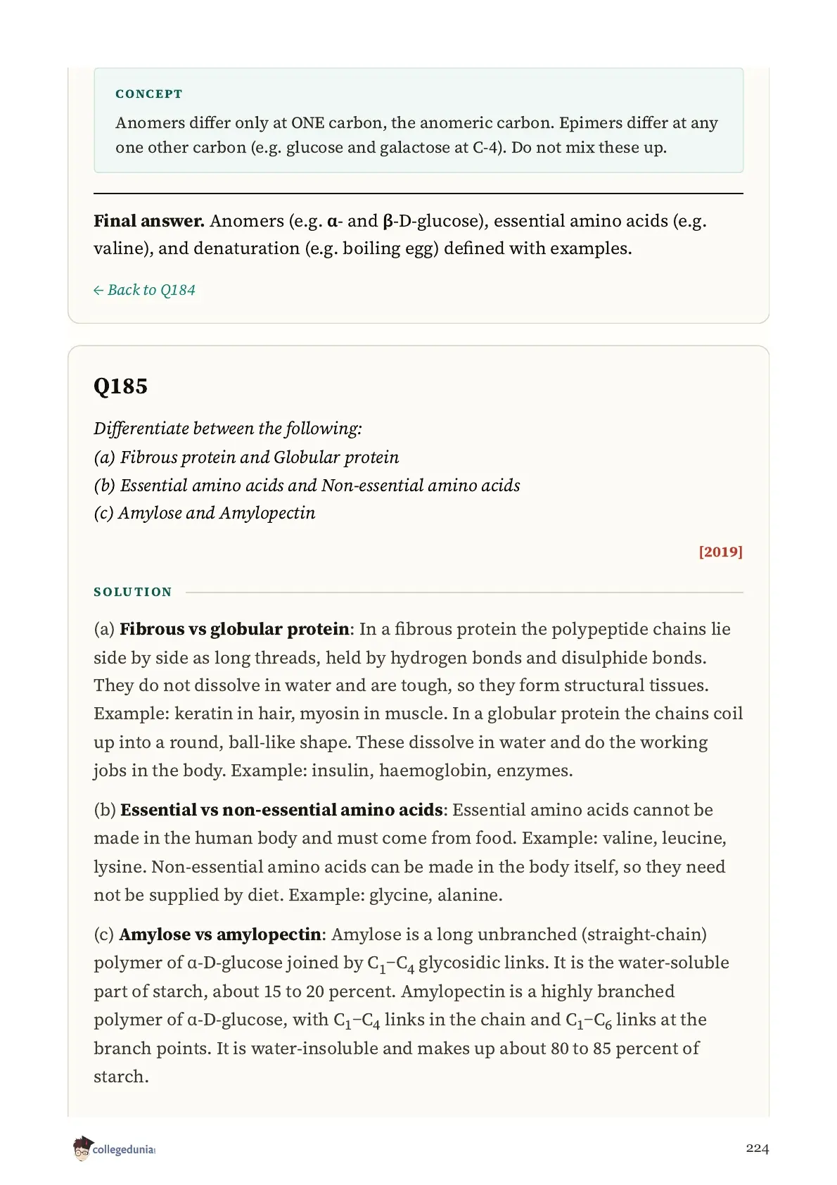Screen dimensions: 837x1185
Task: Click the bold 'Final answer.' text
Action: pos(149,221)
